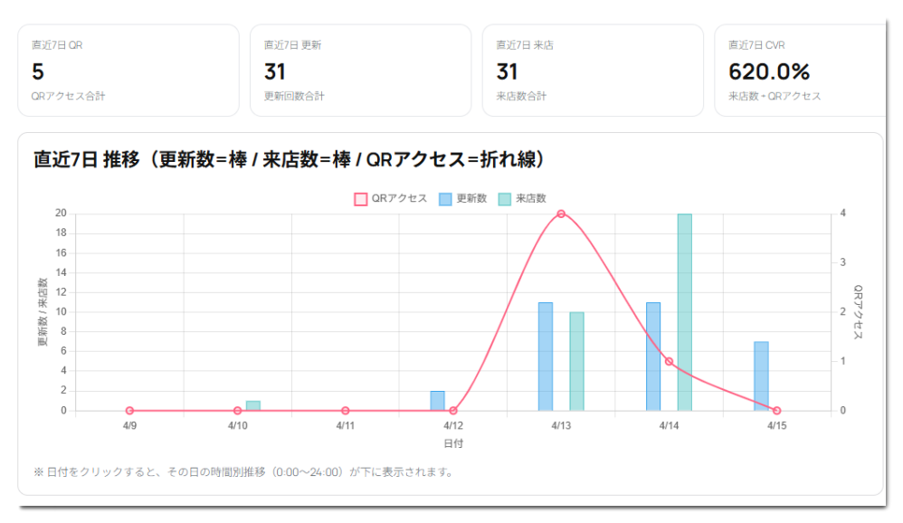Click the blue 更新数 bar on 4/15
This screenshot has height=523, width=903.
pos(761,376)
